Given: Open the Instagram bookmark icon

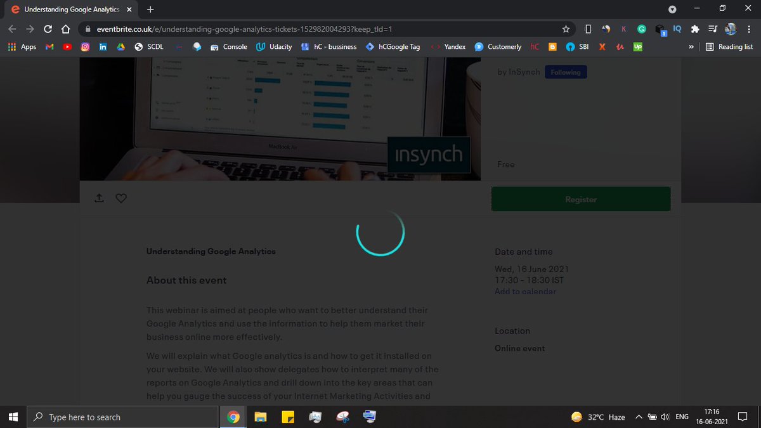Looking at the screenshot, I should click(85, 47).
